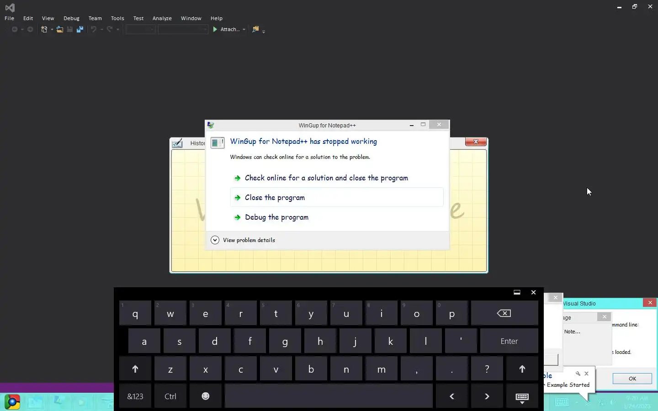Viewport: 658px width, 411px height.
Task: Tap the right Shift arrow key
Action: tap(522, 369)
